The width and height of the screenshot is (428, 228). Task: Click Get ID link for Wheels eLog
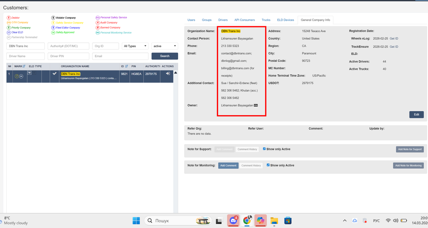pyautogui.click(x=394, y=39)
